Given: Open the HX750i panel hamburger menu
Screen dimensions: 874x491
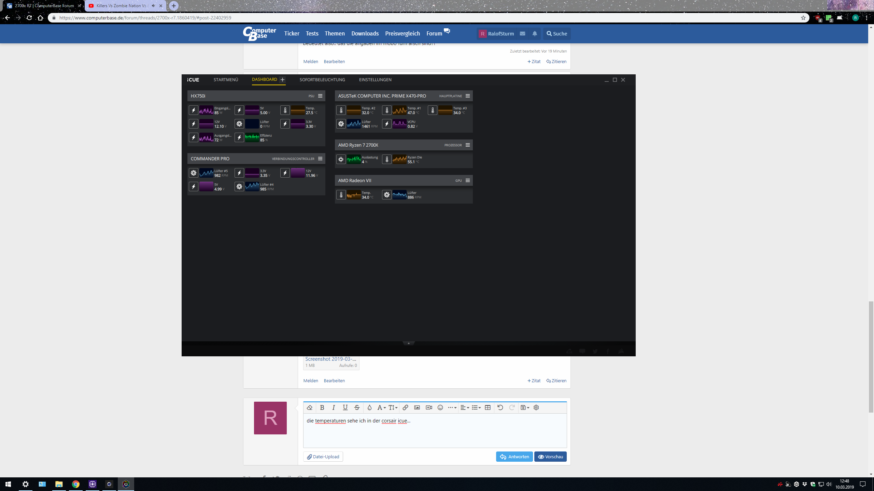Looking at the screenshot, I should [x=320, y=96].
